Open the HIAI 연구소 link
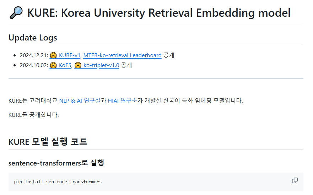This screenshot has height=195, width=313. point(122,101)
